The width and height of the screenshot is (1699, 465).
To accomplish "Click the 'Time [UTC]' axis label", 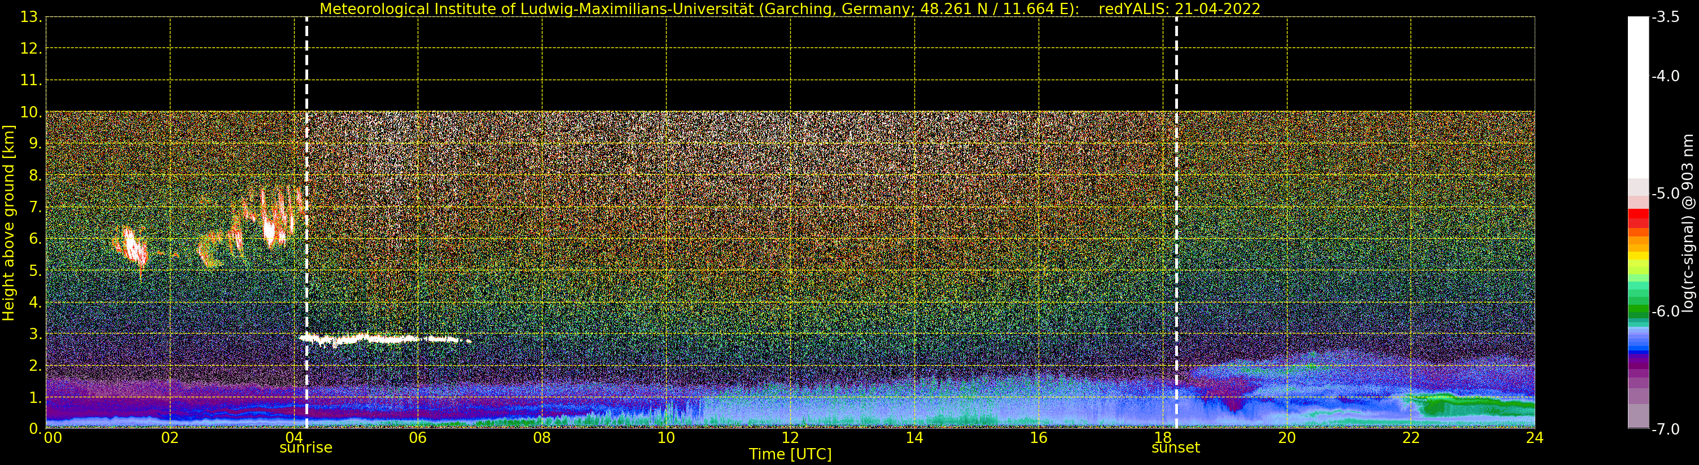I will [790, 454].
